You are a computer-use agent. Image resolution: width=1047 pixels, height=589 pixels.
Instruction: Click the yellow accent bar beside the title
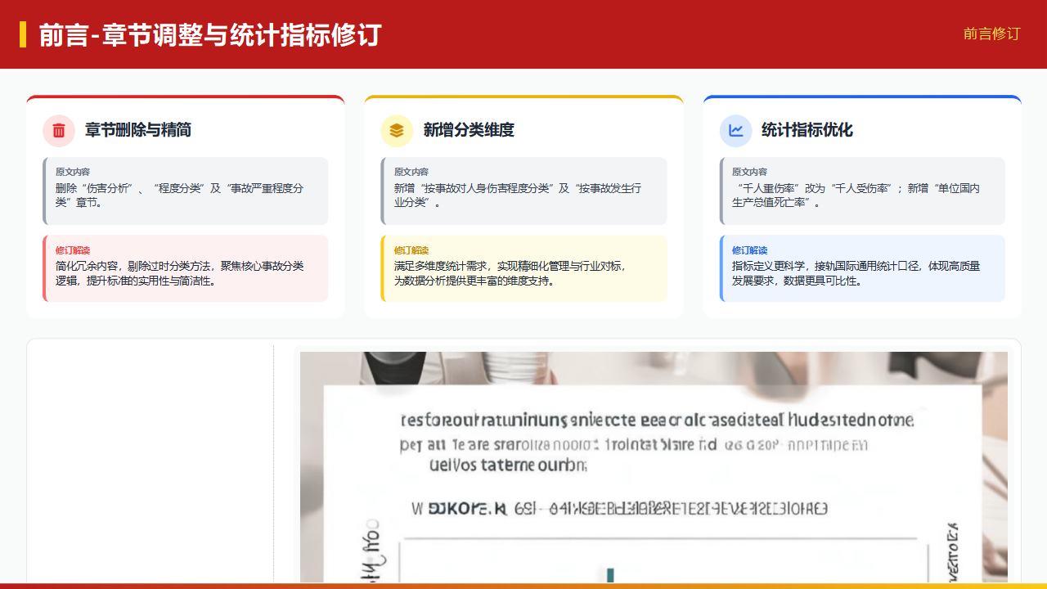pos(23,34)
